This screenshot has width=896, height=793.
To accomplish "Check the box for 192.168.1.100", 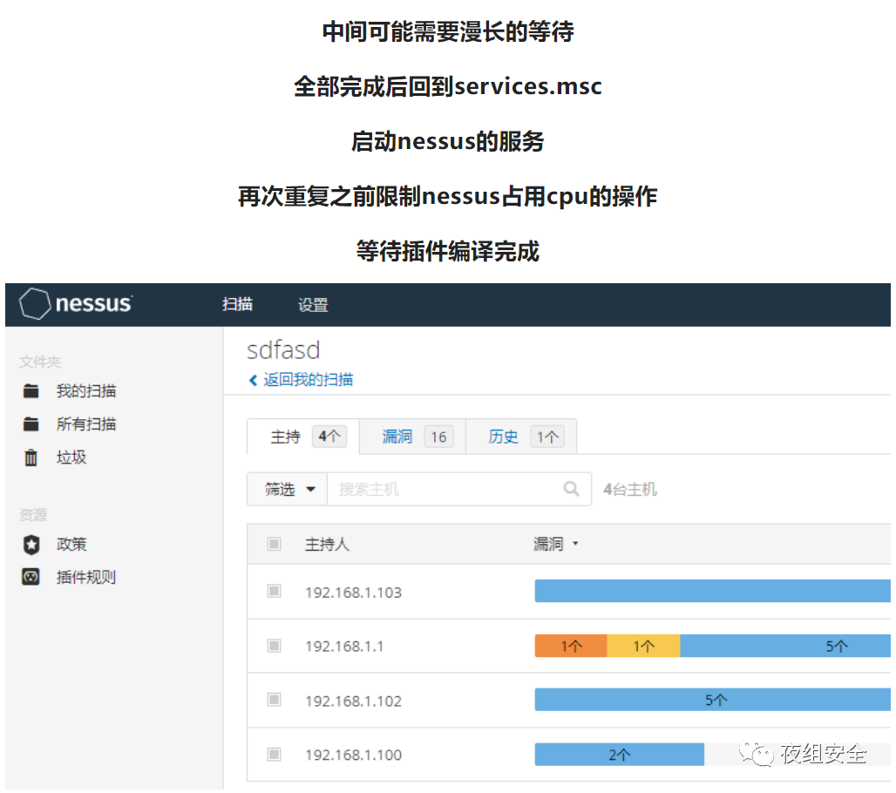I will (x=275, y=754).
